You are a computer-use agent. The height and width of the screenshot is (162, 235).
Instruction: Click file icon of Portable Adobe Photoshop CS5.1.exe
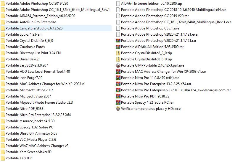(118, 28)
